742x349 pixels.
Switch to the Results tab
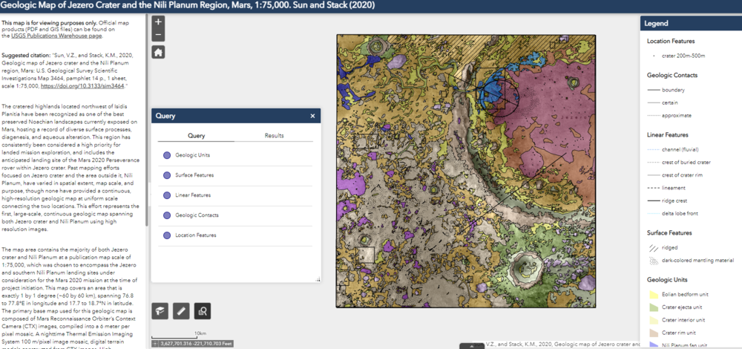point(275,135)
